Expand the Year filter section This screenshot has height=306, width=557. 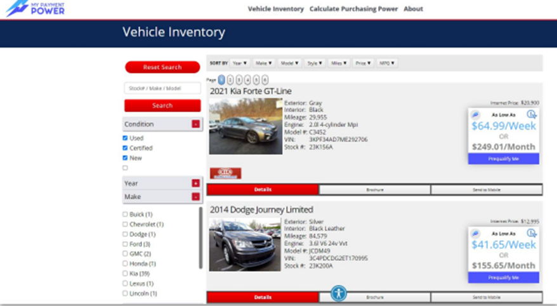point(196,183)
